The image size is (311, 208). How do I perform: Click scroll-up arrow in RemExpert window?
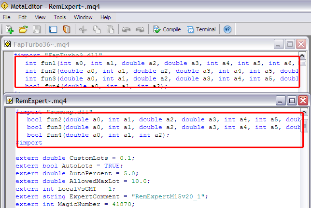(304, 112)
